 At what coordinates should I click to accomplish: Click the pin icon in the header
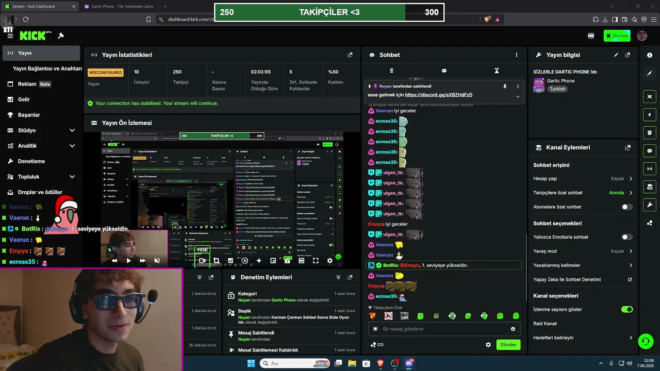pyautogui.click(x=61, y=36)
